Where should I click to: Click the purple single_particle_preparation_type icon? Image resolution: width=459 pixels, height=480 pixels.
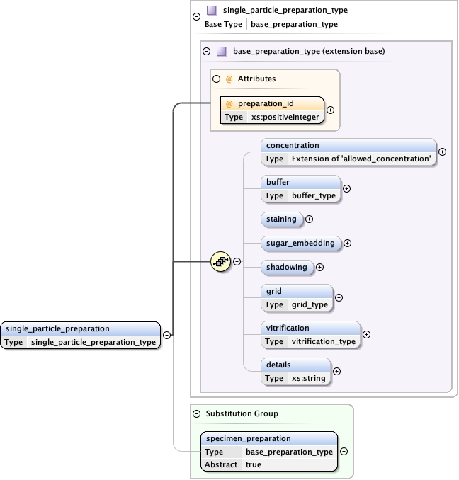pyautogui.click(x=211, y=11)
